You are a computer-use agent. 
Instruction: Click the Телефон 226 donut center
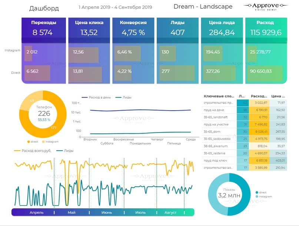click(x=44, y=114)
